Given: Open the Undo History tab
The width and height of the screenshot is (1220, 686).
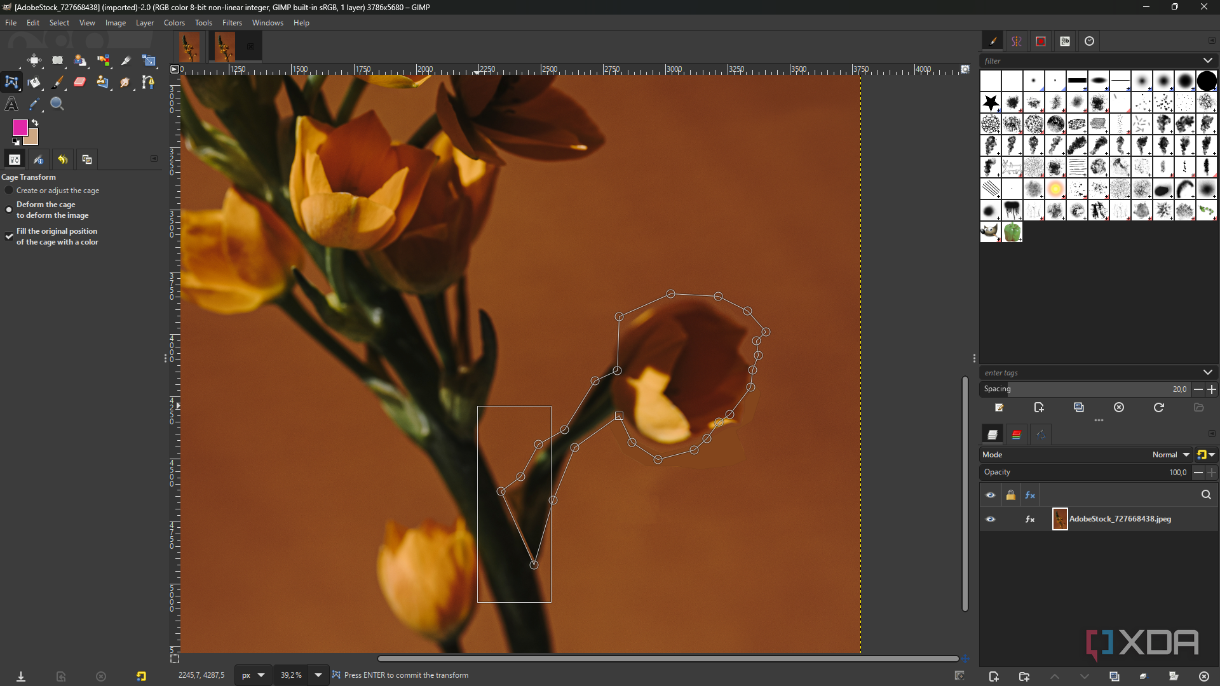Looking at the screenshot, I should pos(62,159).
